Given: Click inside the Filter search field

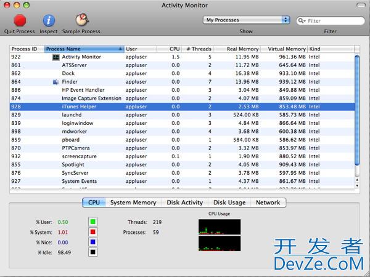Looking at the screenshot, I should [x=331, y=21].
